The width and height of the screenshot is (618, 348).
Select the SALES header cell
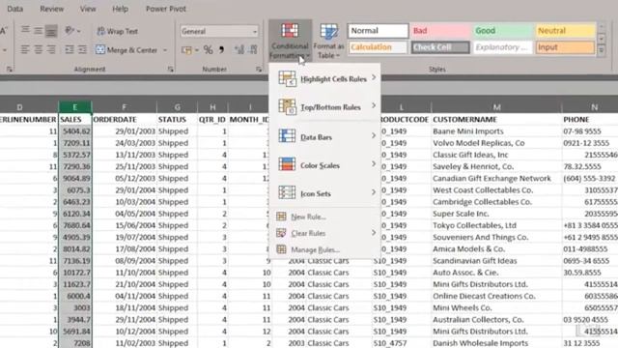(x=75, y=119)
